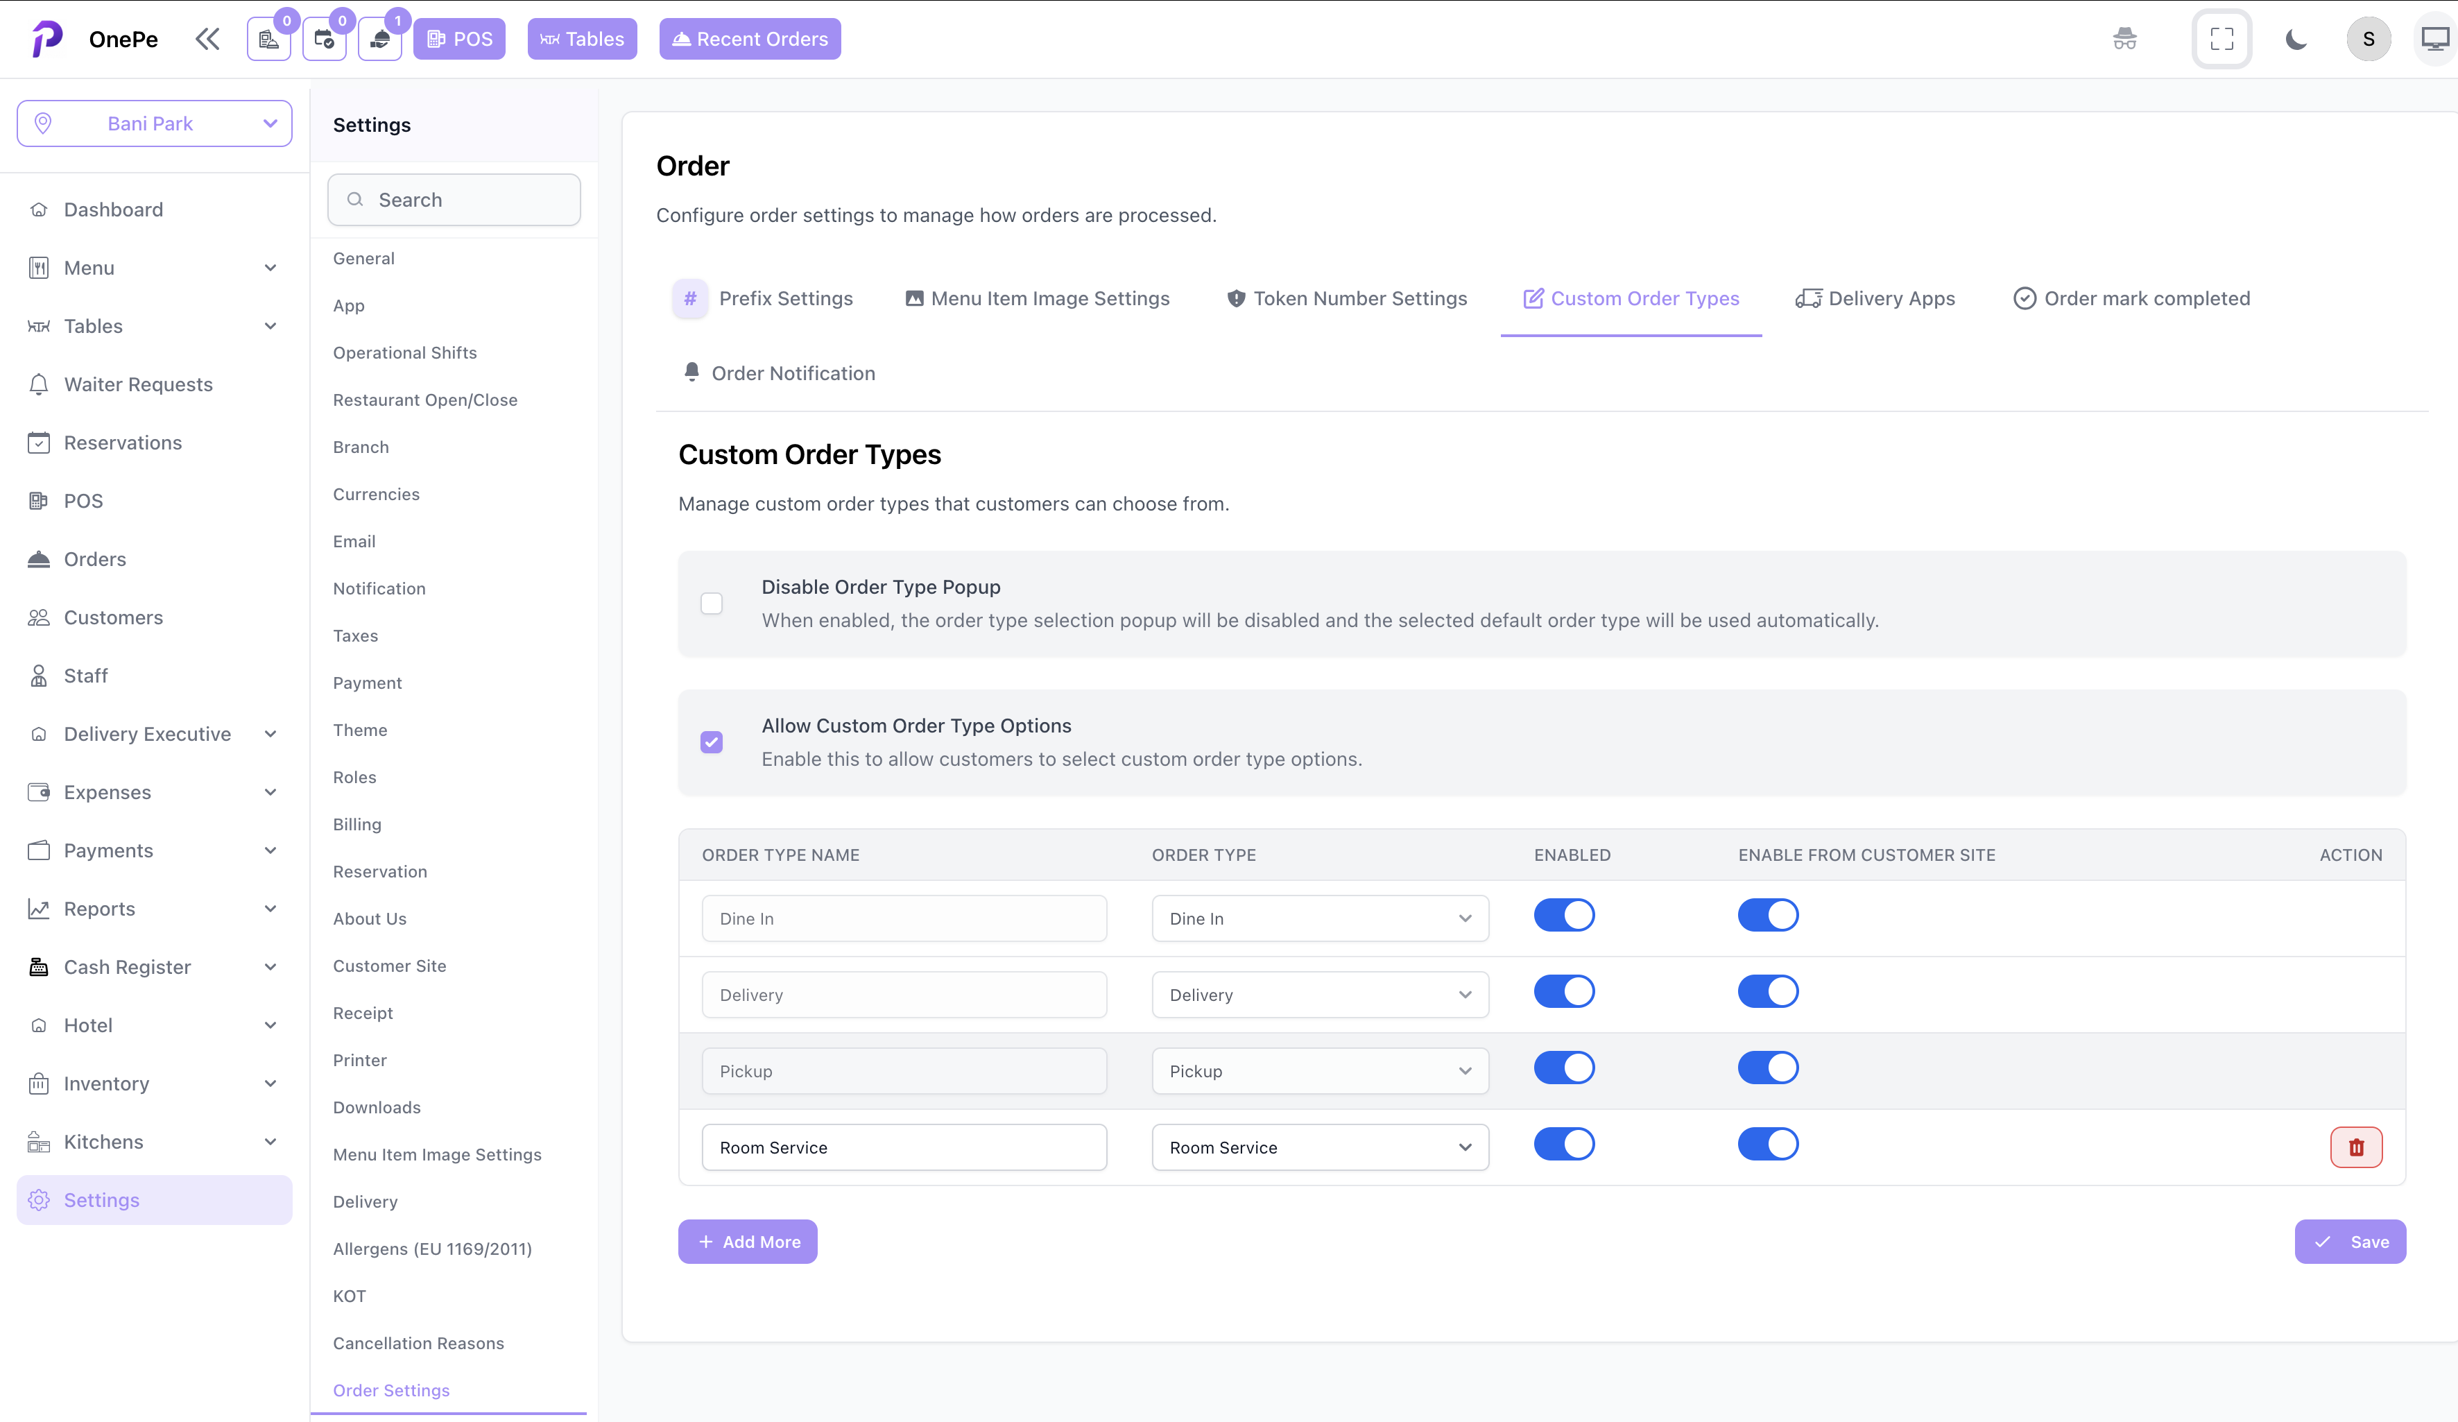Expand the Menu sidebar section

155,268
